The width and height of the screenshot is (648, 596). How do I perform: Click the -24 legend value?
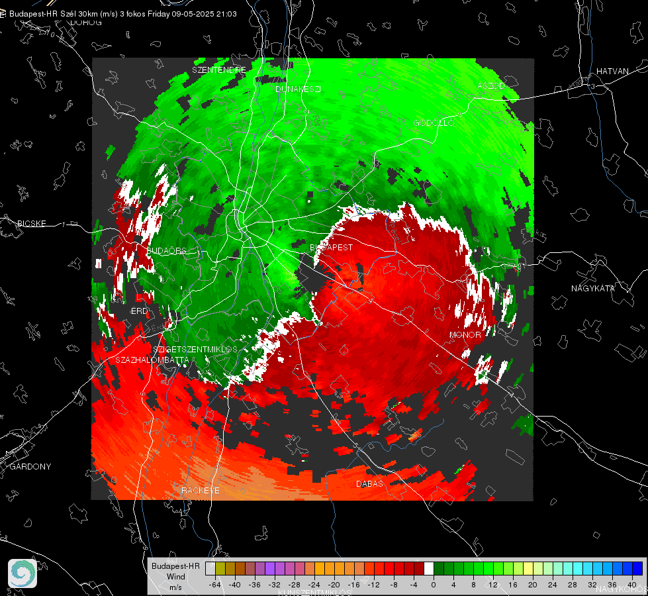coord(314,585)
